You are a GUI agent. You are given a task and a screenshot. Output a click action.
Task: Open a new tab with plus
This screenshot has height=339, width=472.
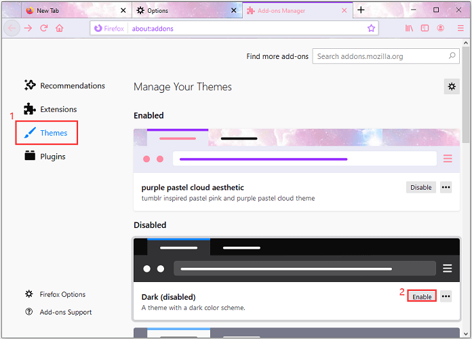[361, 10]
